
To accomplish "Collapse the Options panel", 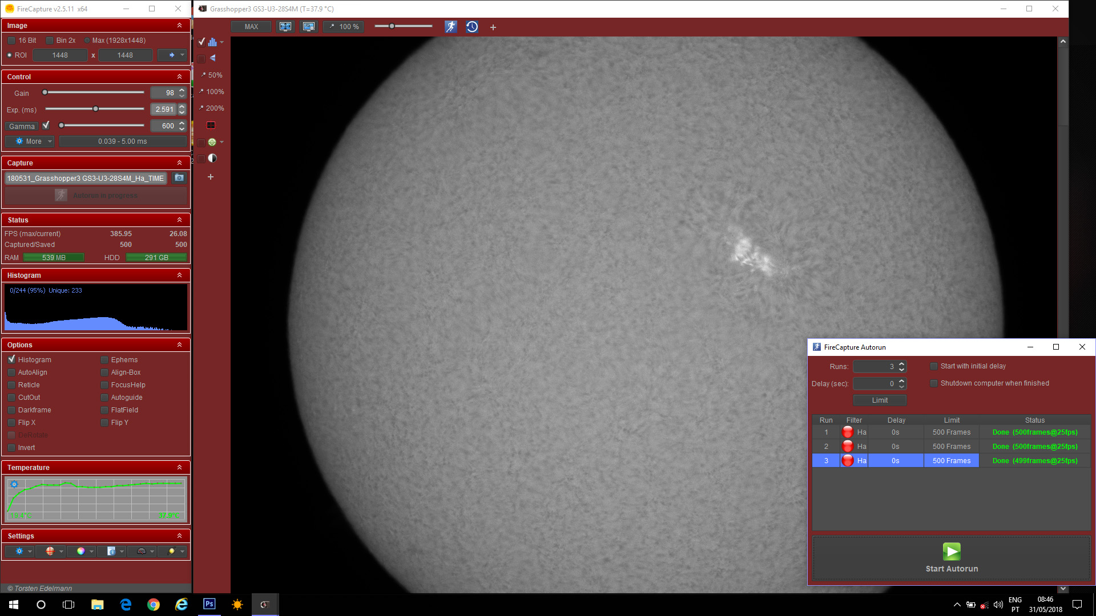I will (179, 345).
